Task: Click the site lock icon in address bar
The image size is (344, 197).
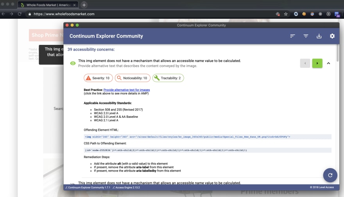Action: tap(30, 14)
